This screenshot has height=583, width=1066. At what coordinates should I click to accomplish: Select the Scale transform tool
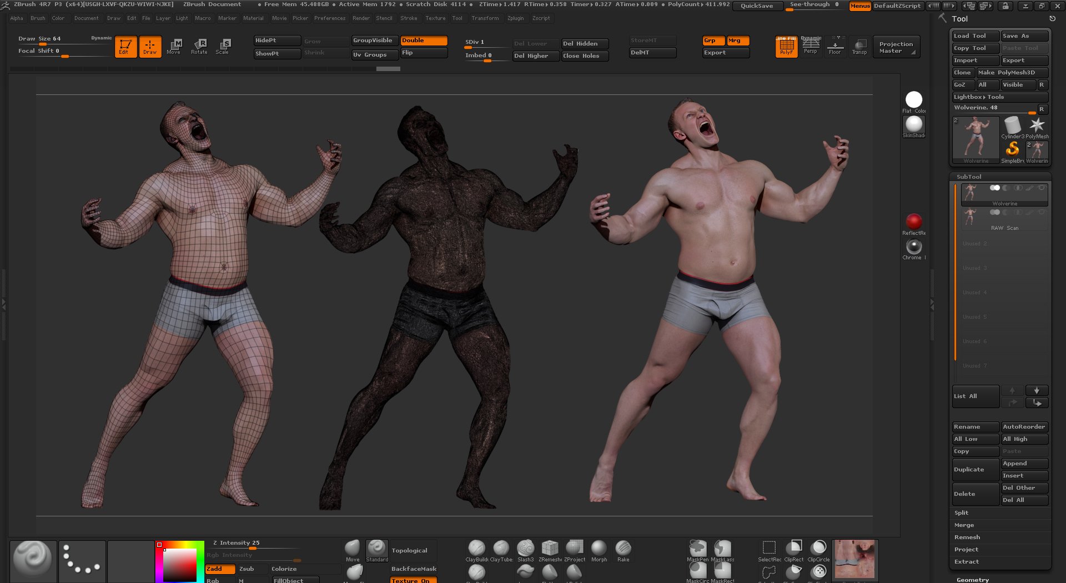tap(223, 47)
